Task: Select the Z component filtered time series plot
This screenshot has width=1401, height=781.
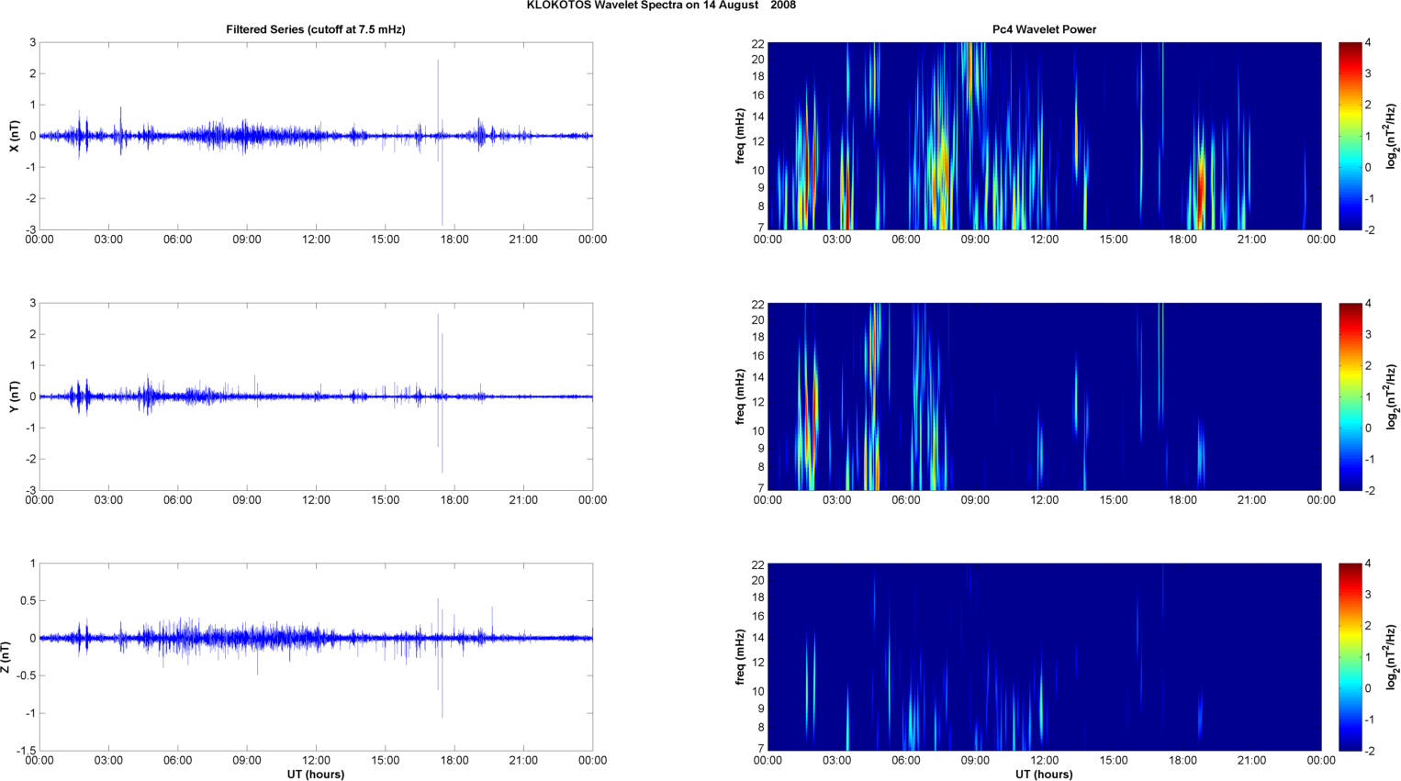Action: [x=316, y=657]
